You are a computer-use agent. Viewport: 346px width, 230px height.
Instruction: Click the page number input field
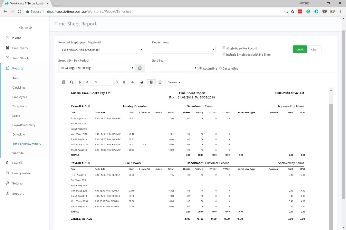tap(102, 82)
